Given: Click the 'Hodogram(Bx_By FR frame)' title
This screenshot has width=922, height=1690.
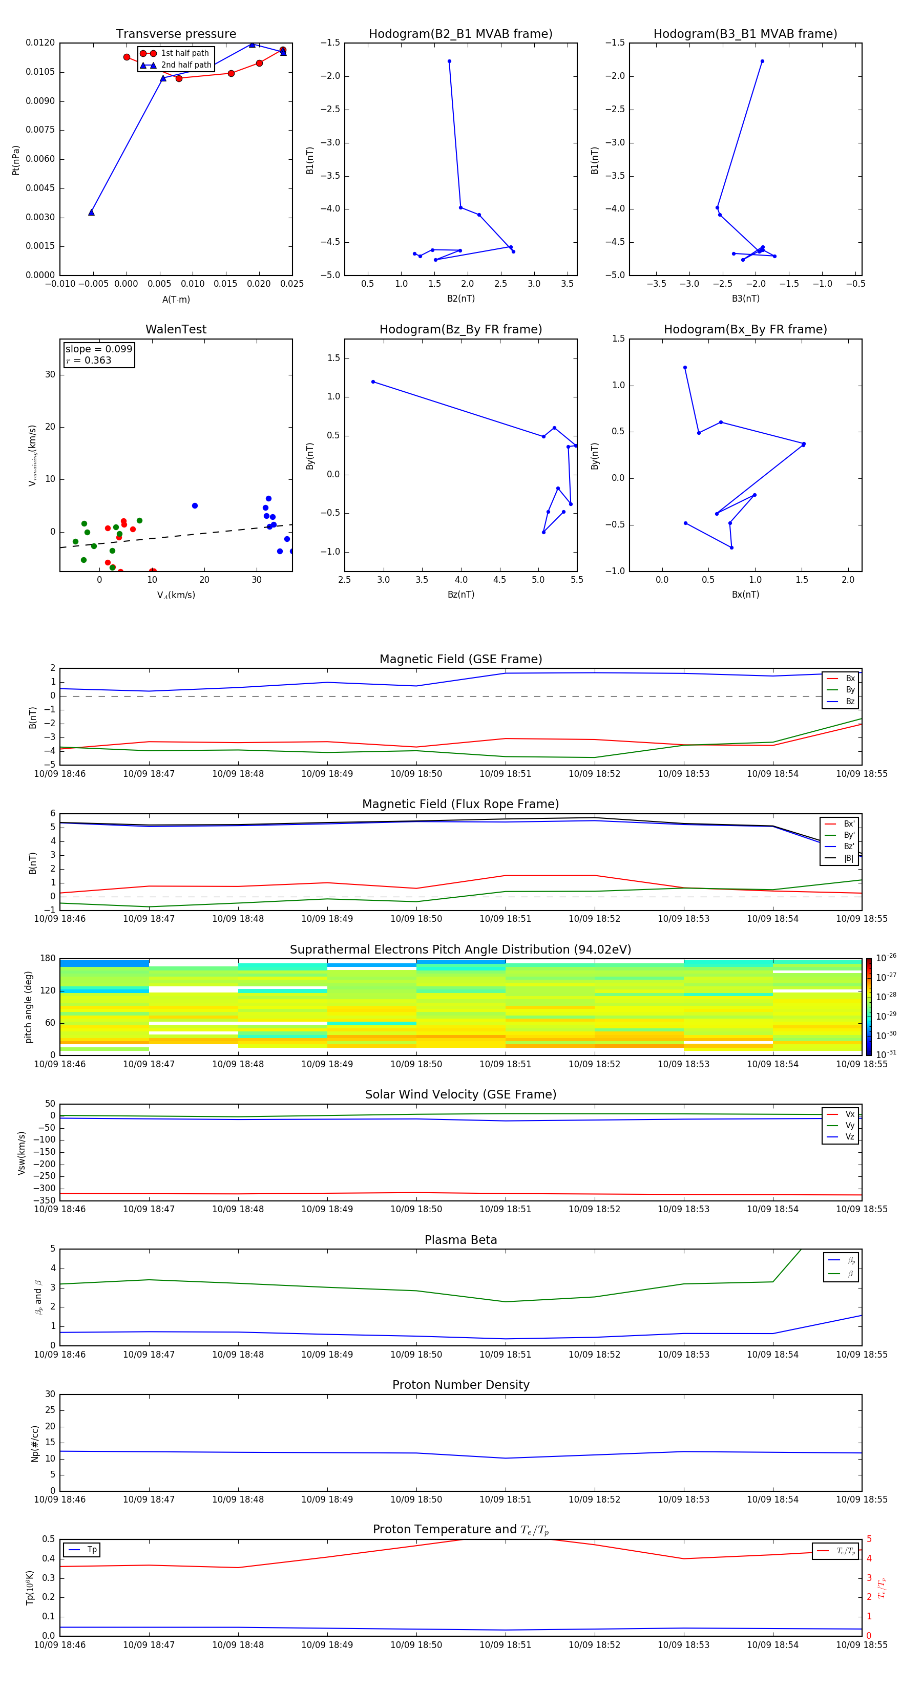Looking at the screenshot, I should [x=745, y=329].
